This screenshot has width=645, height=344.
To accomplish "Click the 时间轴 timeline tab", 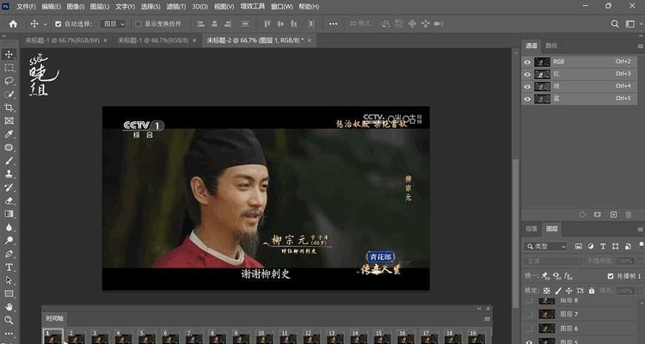I will (x=54, y=318).
